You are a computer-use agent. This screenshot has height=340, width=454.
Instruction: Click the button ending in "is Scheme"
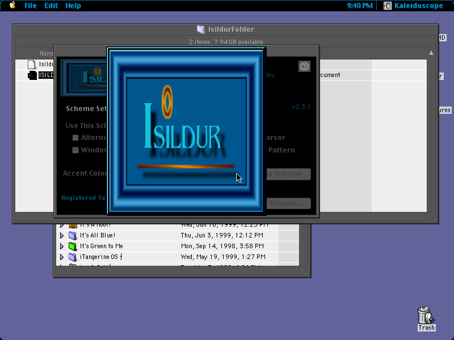(x=288, y=174)
